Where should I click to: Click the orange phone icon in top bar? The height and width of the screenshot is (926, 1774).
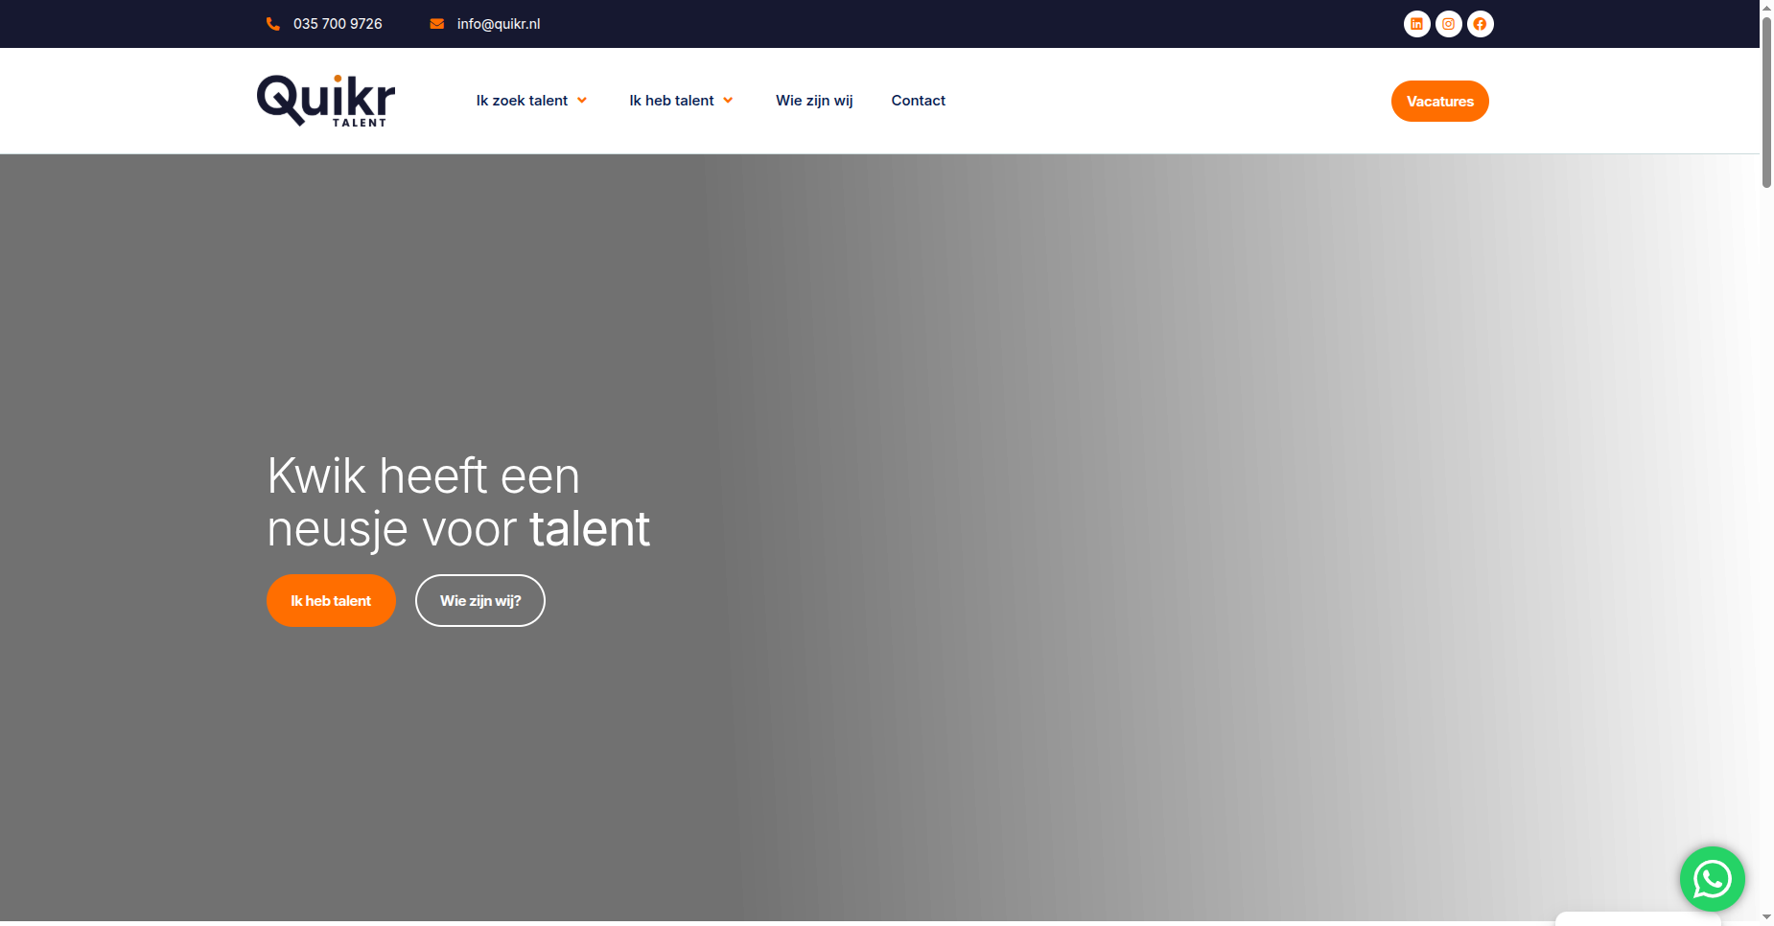(x=273, y=24)
